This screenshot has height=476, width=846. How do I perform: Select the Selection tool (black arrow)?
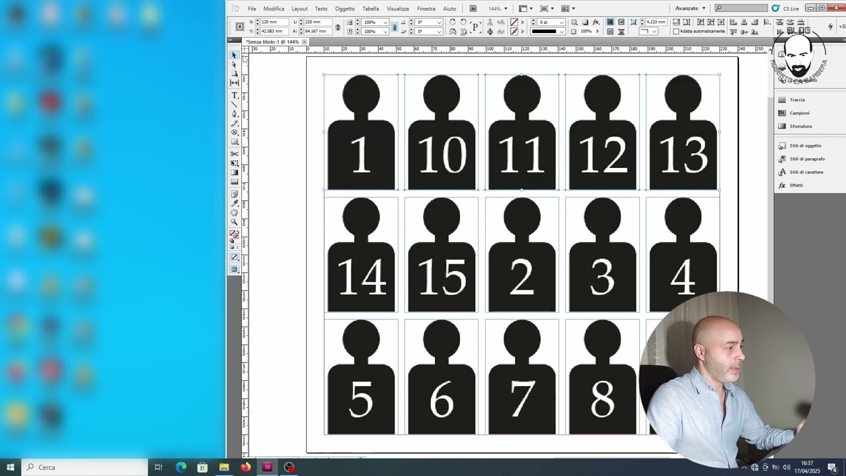click(x=234, y=55)
